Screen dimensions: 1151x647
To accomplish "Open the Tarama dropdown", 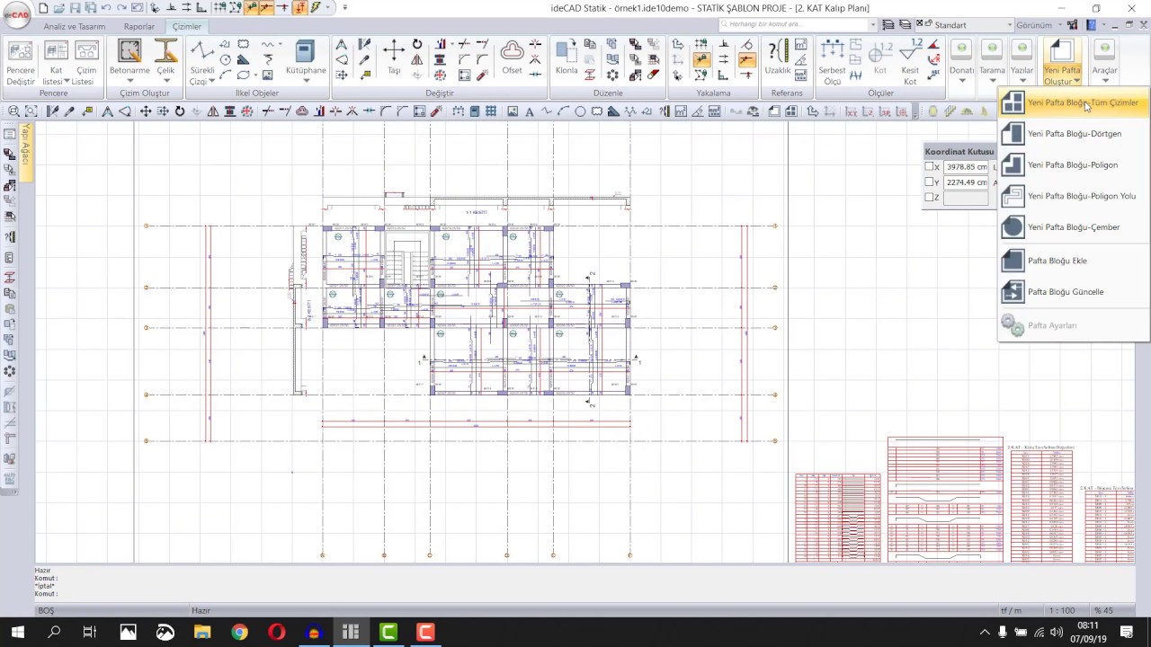I will click(992, 81).
